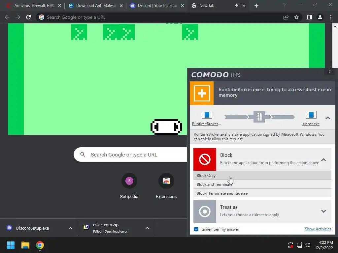The image size is (338, 253).
Task: Click the orange plus alert icon
Action: (x=202, y=93)
